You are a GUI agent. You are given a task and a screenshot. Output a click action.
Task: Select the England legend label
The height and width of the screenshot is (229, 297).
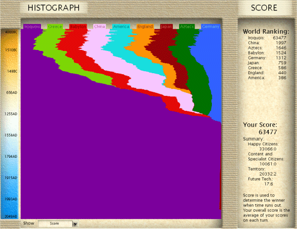145,26
